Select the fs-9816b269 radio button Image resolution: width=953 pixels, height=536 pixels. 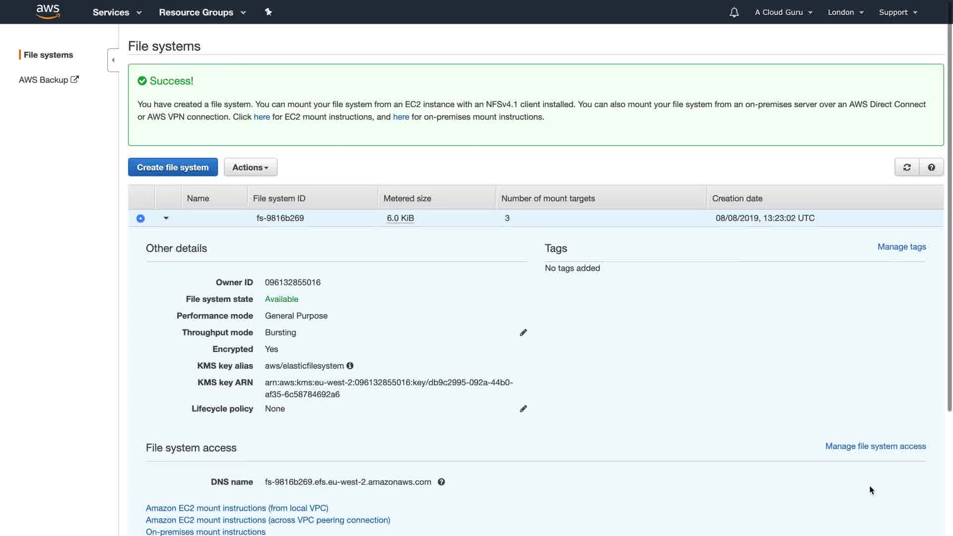click(x=140, y=218)
